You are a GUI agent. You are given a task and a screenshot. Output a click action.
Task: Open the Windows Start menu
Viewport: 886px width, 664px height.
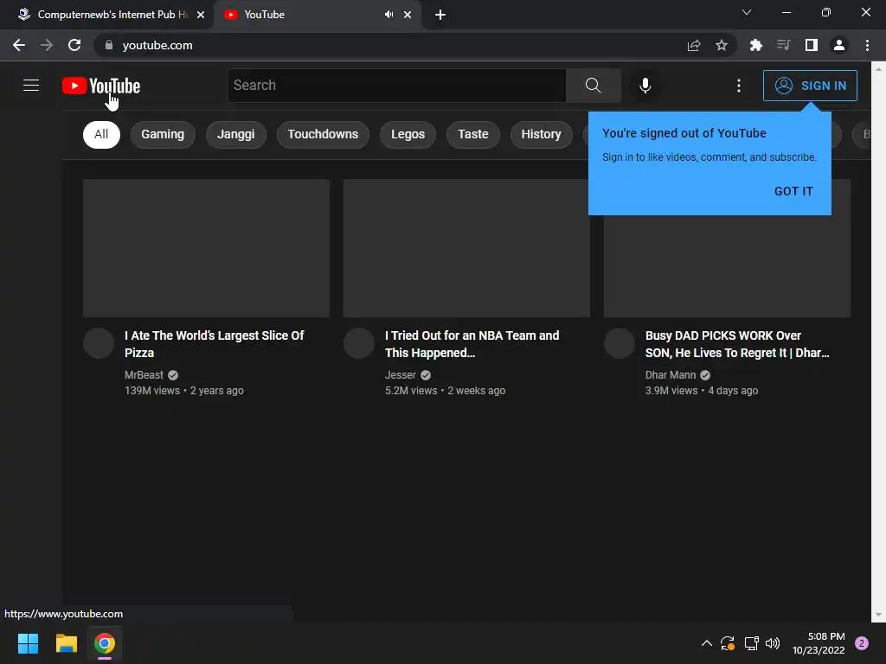point(28,643)
